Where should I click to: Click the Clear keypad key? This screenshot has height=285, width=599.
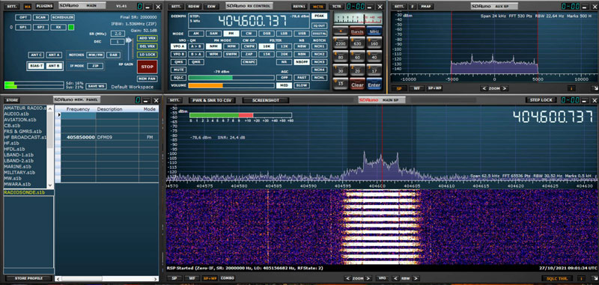357,85
